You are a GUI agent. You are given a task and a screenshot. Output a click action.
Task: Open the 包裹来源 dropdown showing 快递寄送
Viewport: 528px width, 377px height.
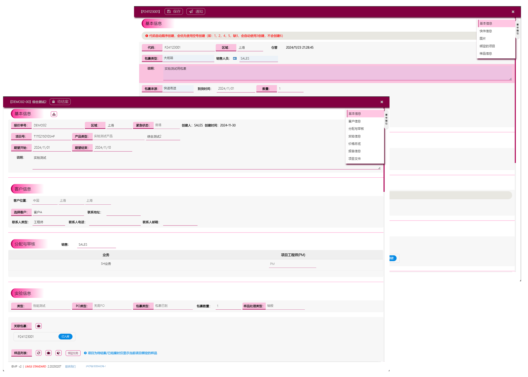click(x=178, y=89)
